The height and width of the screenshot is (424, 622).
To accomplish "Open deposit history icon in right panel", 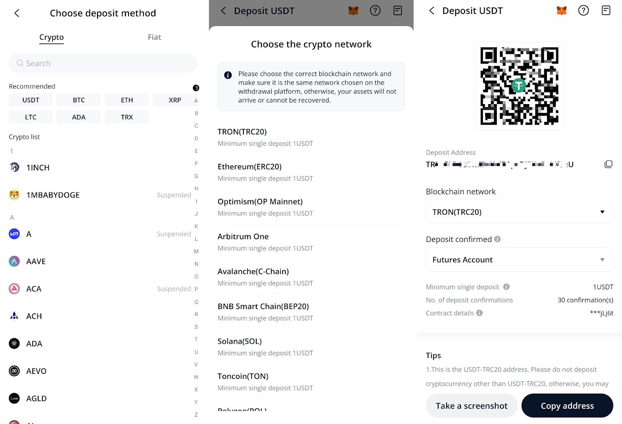I will point(606,10).
